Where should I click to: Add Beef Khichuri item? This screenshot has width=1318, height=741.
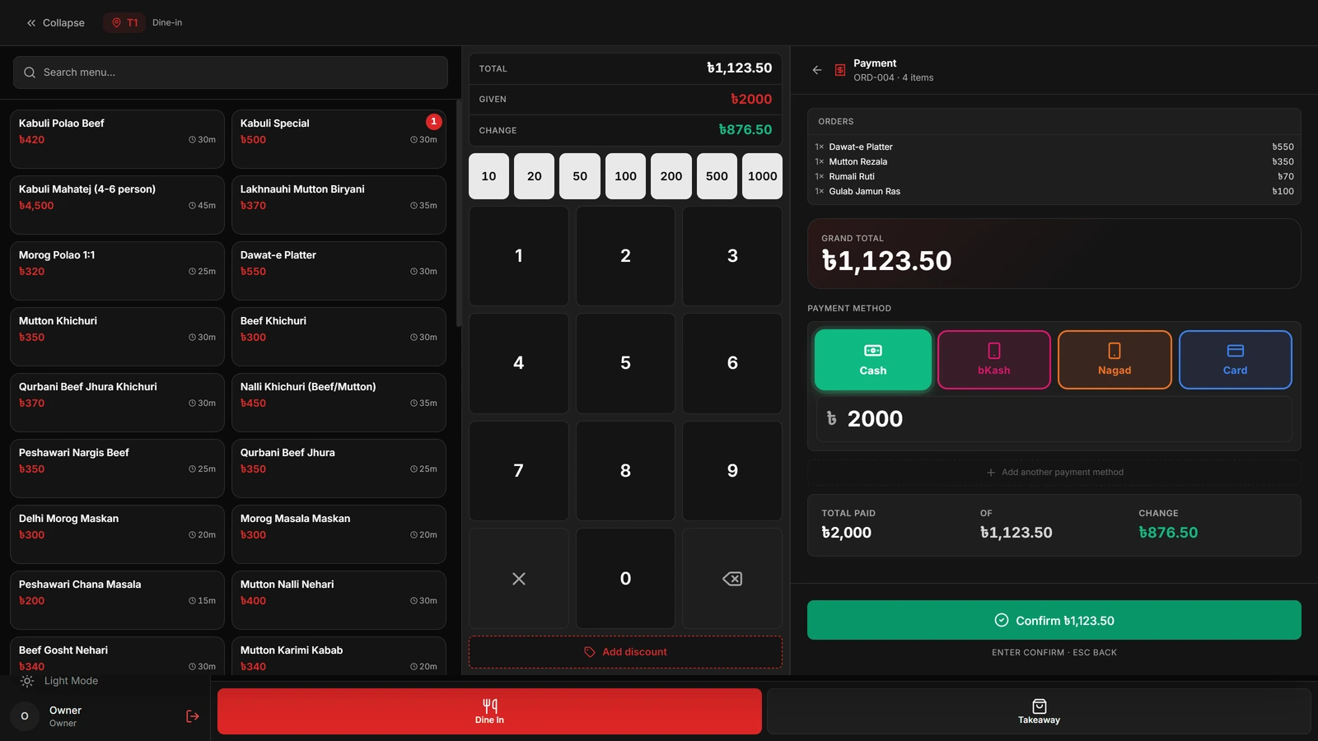(x=339, y=337)
